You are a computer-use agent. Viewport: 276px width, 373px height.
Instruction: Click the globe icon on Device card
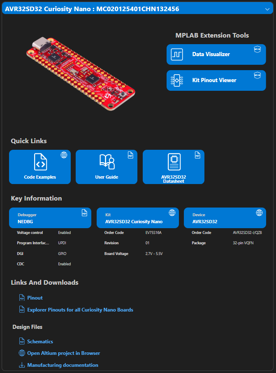coord(259,212)
